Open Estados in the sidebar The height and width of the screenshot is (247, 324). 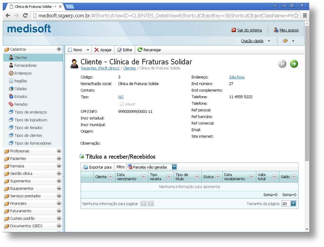18,97
